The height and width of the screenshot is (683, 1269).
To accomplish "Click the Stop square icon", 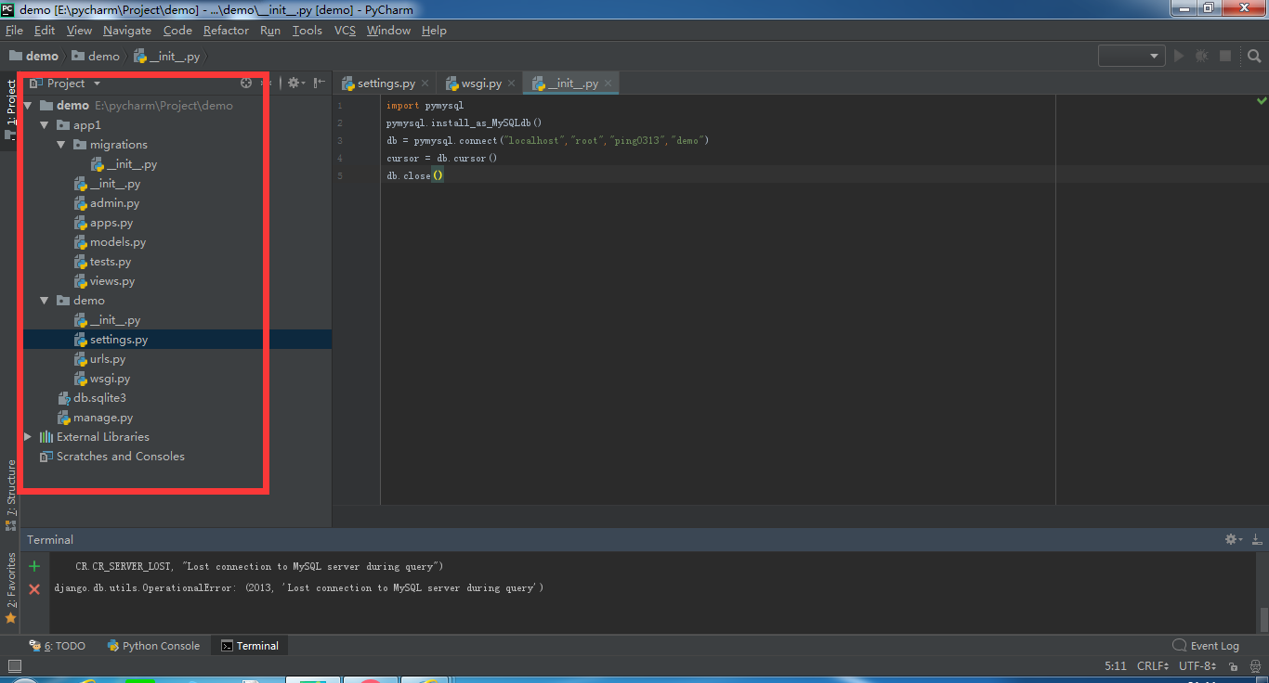I will [1225, 56].
